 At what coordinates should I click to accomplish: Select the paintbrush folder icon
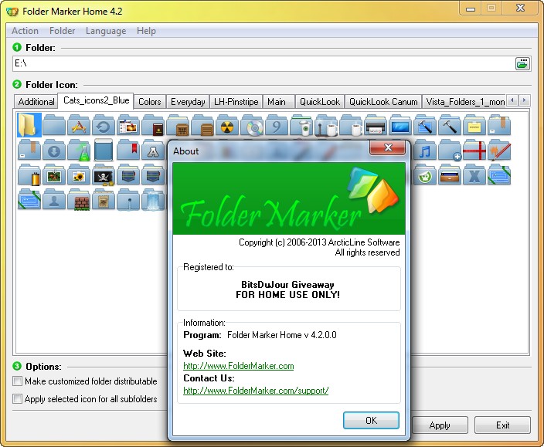pos(499,150)
